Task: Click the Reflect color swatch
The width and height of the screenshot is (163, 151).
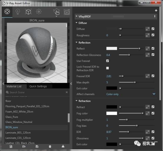Action: [112, 48]
